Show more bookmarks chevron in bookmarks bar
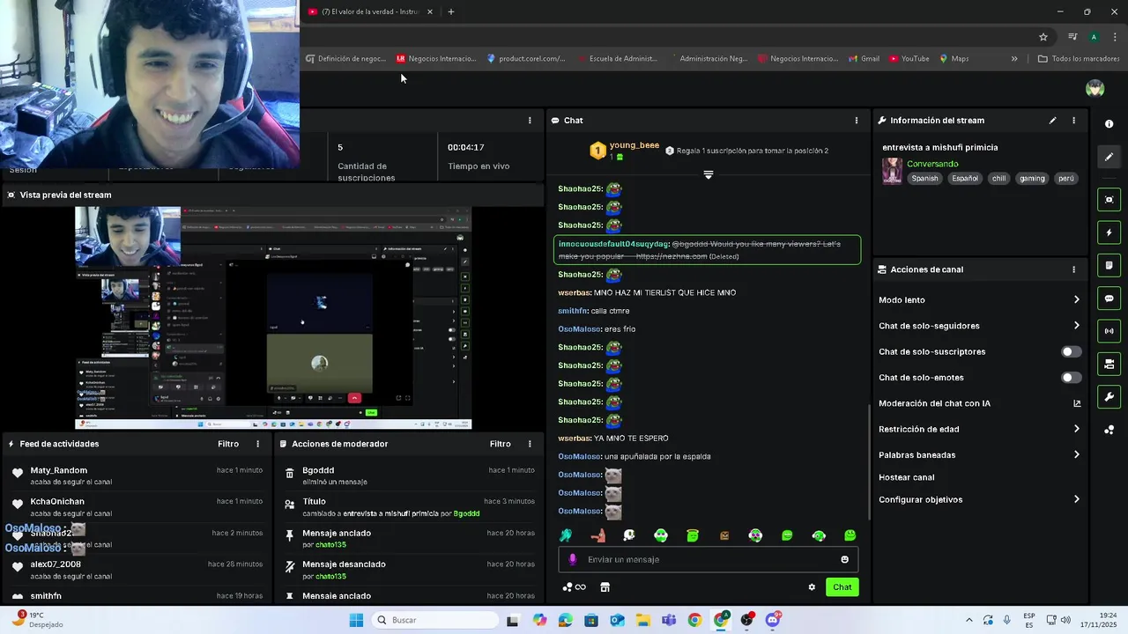The width and height of the screenshot is (1128, 634). 1014,59
